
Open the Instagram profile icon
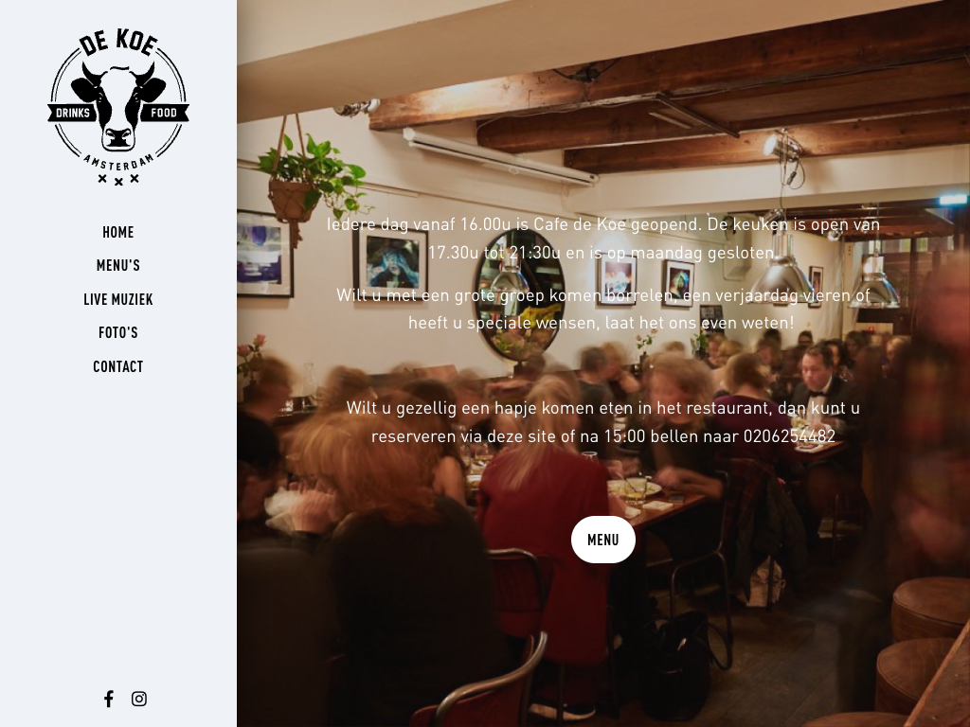(139, 699)
